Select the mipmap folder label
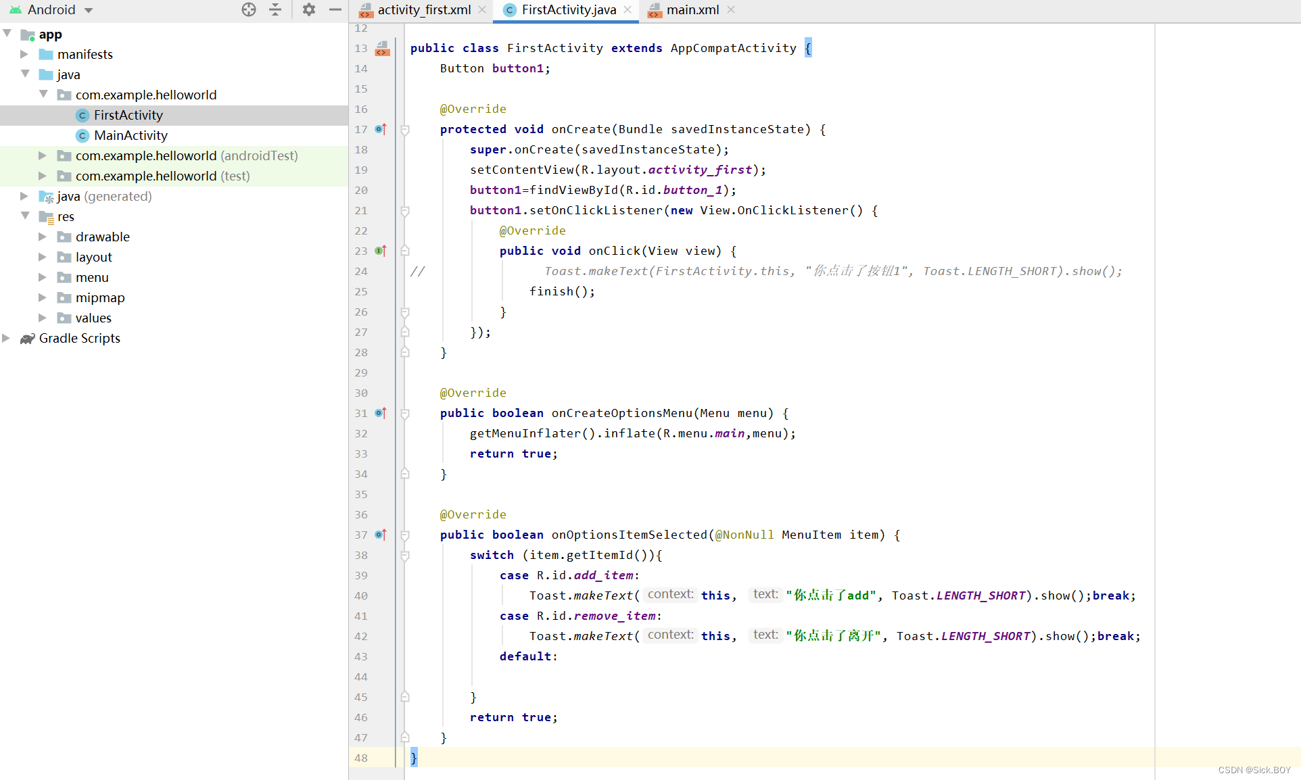This screenshot has width=1301, height=780. [100, 297]
